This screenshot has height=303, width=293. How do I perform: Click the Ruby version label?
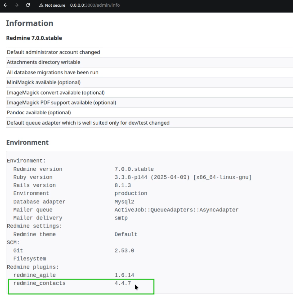coord(33,177)
